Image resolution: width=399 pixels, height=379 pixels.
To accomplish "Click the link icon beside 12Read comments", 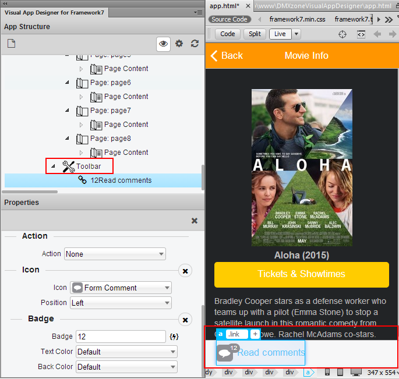I will pyautogui.click(x=82, y=180).
